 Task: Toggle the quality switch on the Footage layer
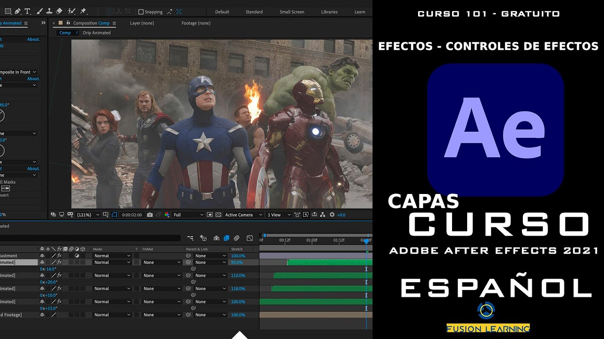[x=53, y=315]
